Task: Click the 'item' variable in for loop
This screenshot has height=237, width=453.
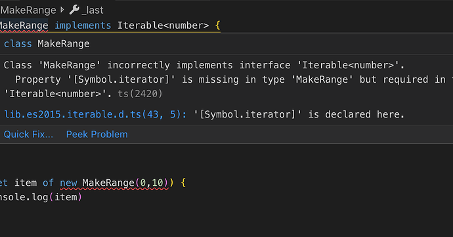Action: 26,183
